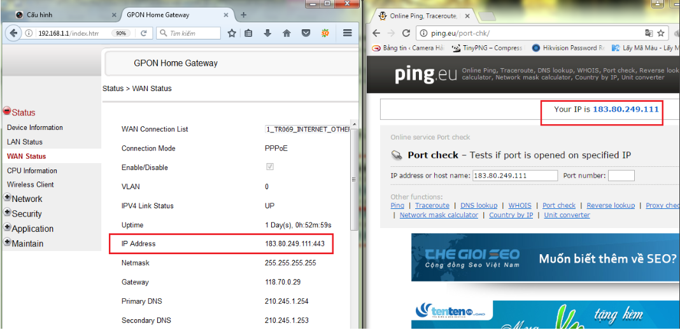Image resolution: width=680 pixels, height=330 pixels.
Task: Click the orange extension icon in Firefox toolbar
Action: click(325, 33)
